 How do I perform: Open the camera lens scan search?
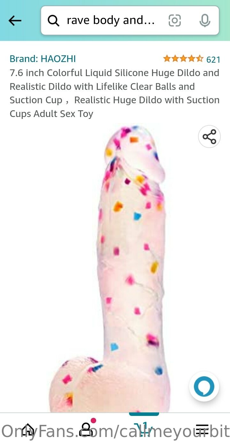tap(174, 21)
